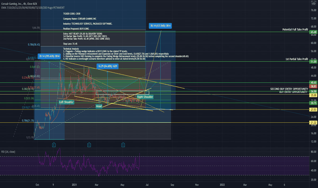Click the middle earnings E marker
Screen dimensions: 318x188
point(89,145)
